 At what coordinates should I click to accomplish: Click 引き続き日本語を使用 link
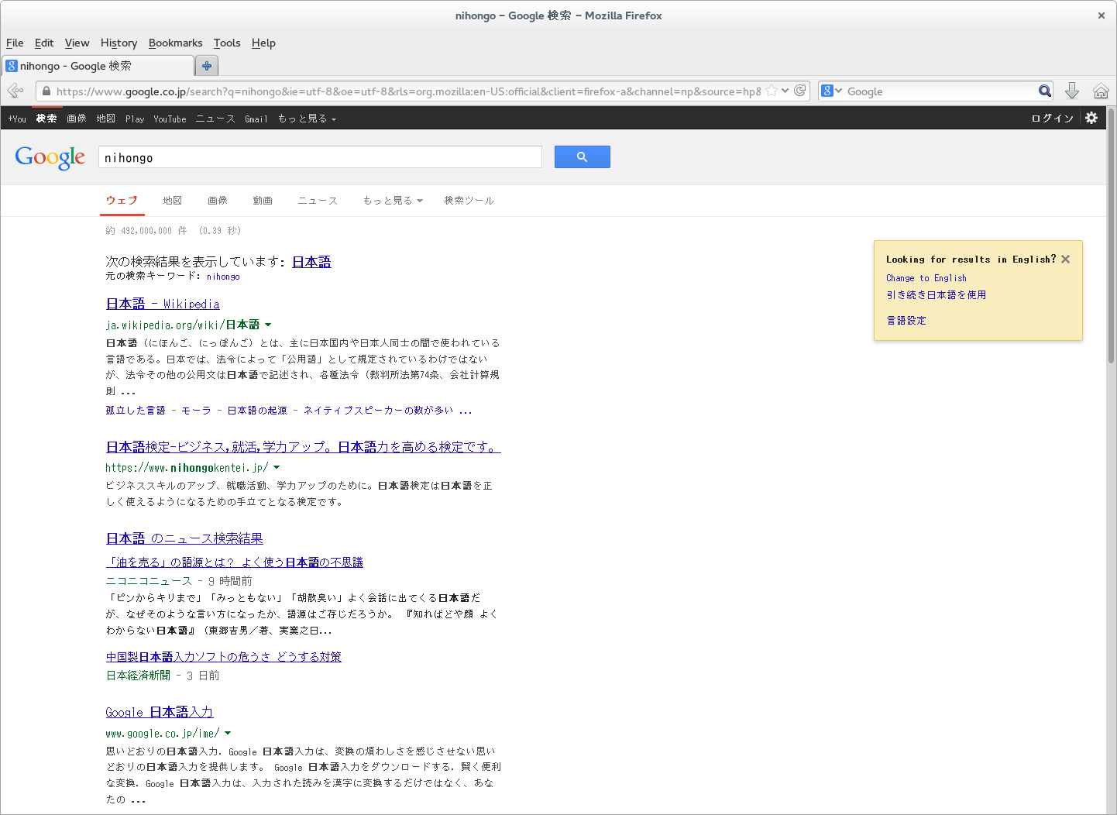937,295
